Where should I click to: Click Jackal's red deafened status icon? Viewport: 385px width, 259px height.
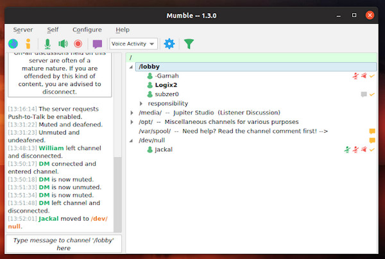point(364,149)
